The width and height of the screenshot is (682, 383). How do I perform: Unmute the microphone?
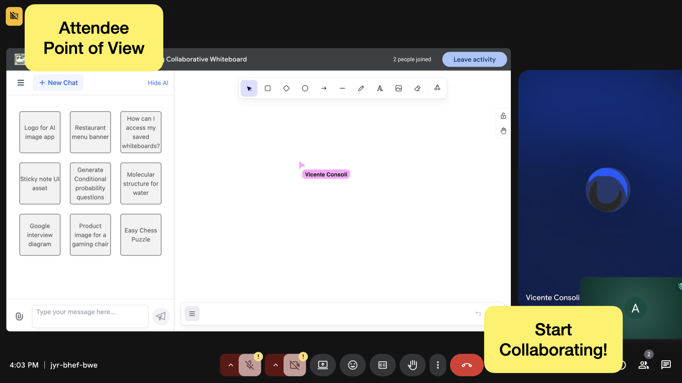tap(250, 365)
